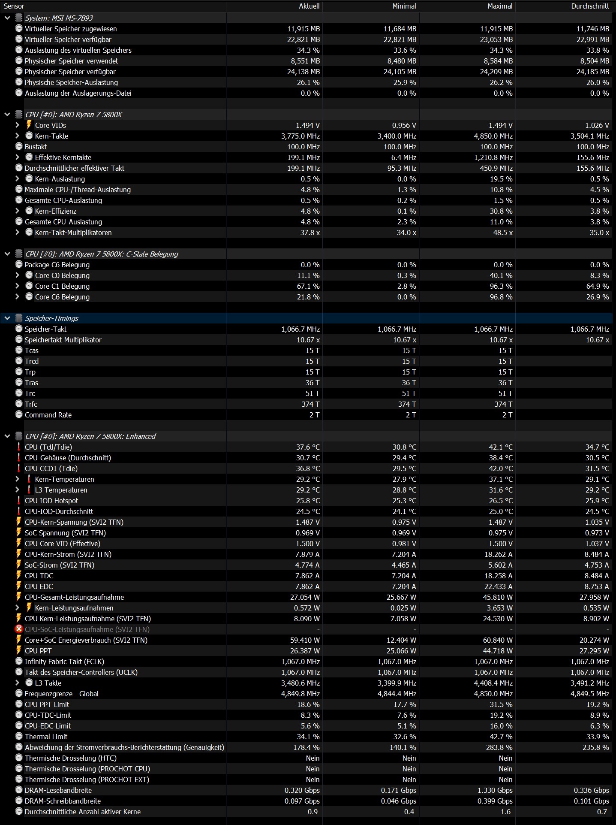Click the thermometer icon beside CPU IOD Hotspot

click(x=19, y=500)
